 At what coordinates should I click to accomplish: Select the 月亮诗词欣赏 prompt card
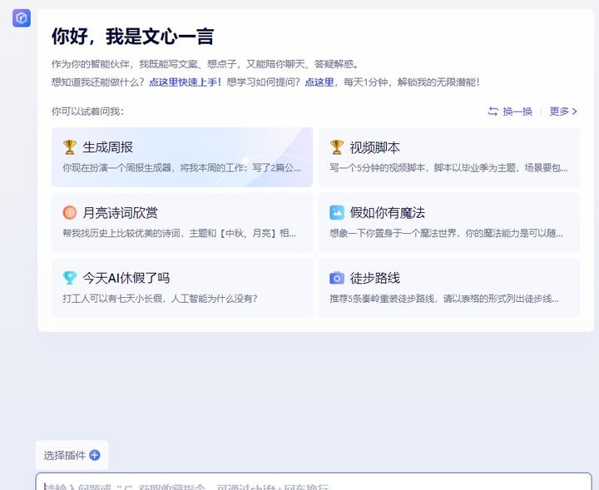click(182, 223)
